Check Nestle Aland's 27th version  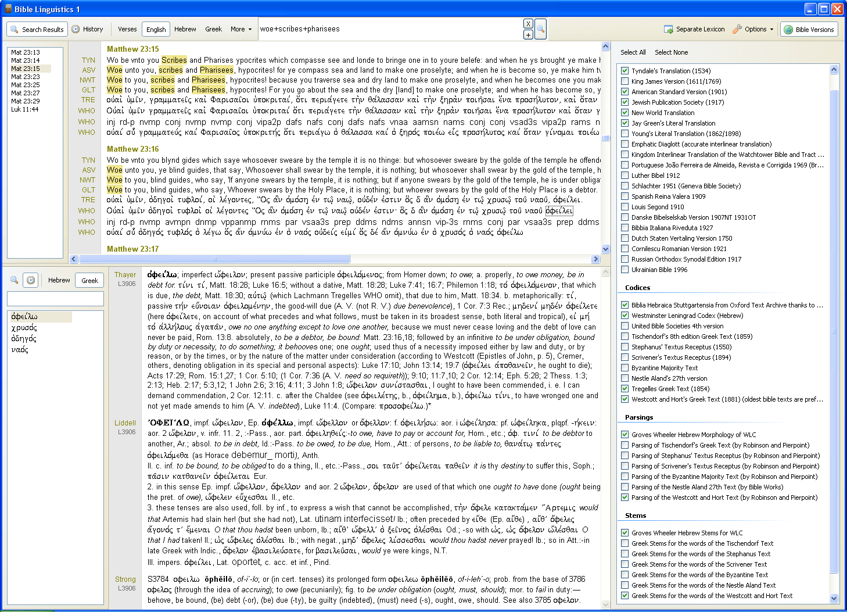[x=625, y=378]
